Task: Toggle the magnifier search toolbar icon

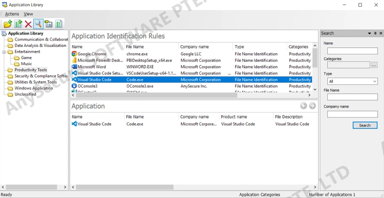Action: (38, 24)
